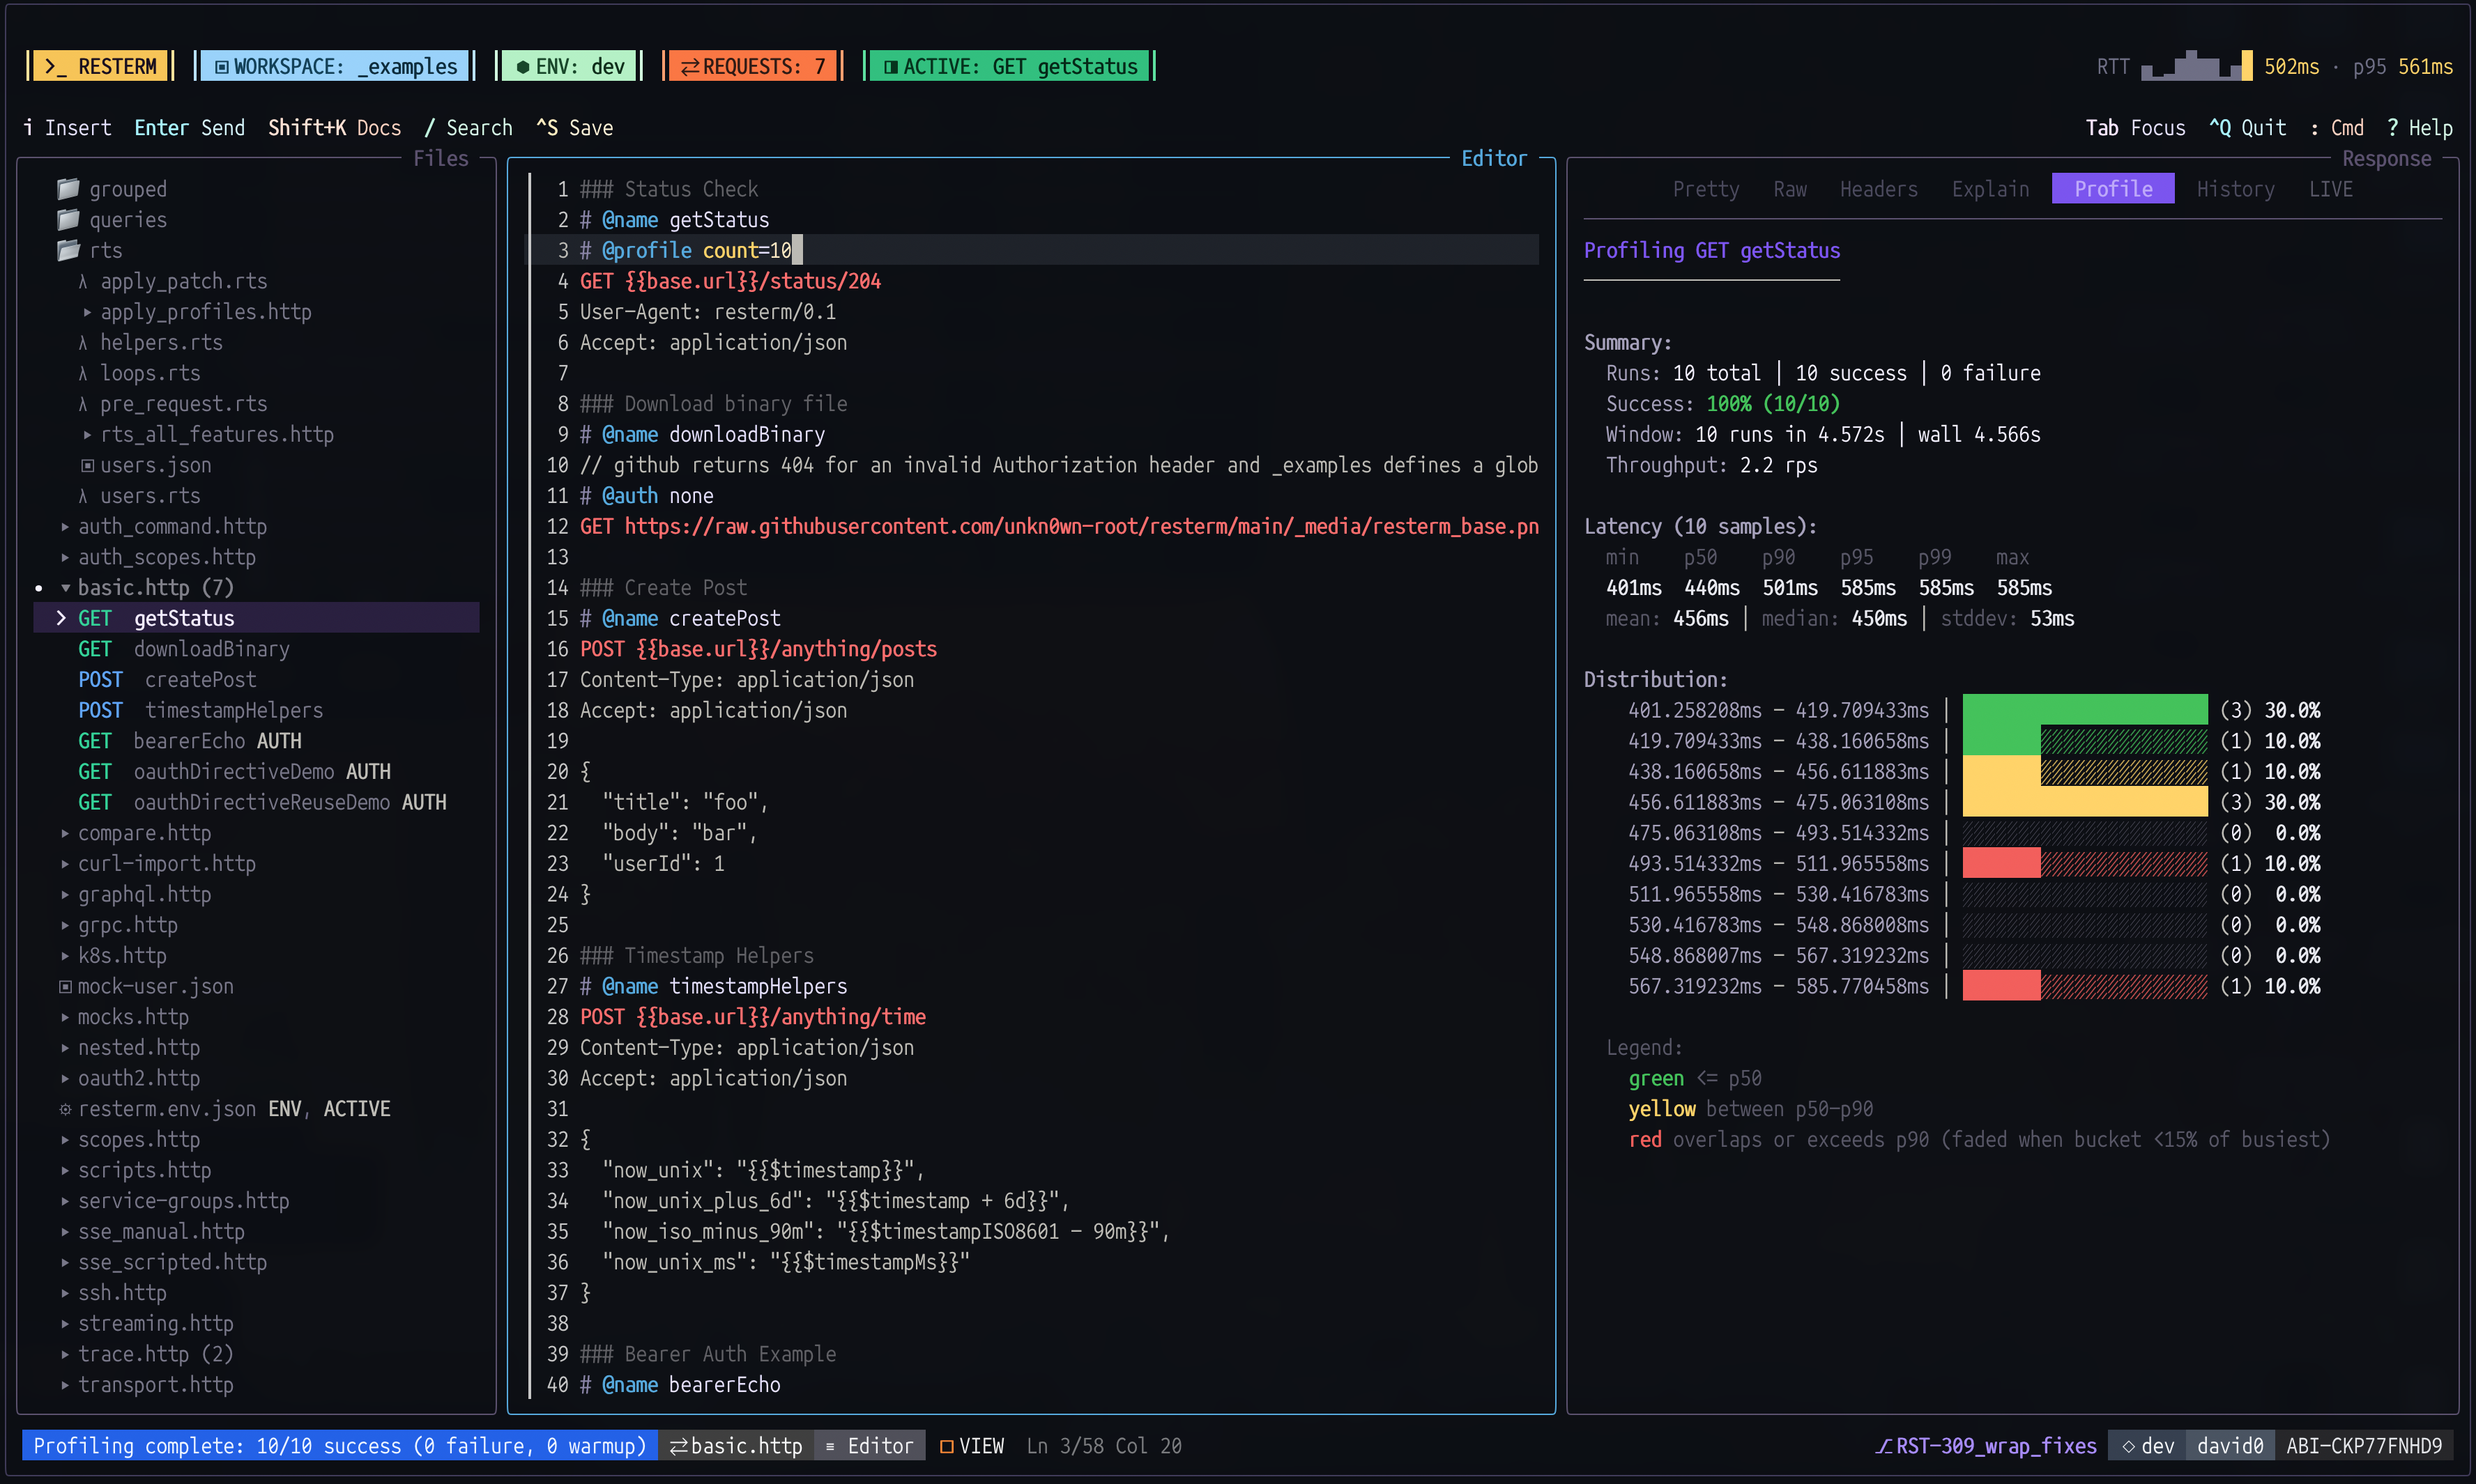Select the POST createPost request
This screenshot has width=2476, height=1484.
[x=167, y=680]
